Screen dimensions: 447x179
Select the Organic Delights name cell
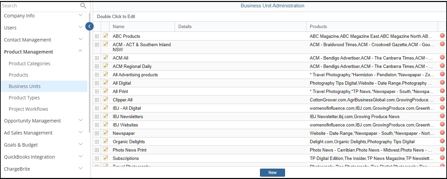click(142, 142)
